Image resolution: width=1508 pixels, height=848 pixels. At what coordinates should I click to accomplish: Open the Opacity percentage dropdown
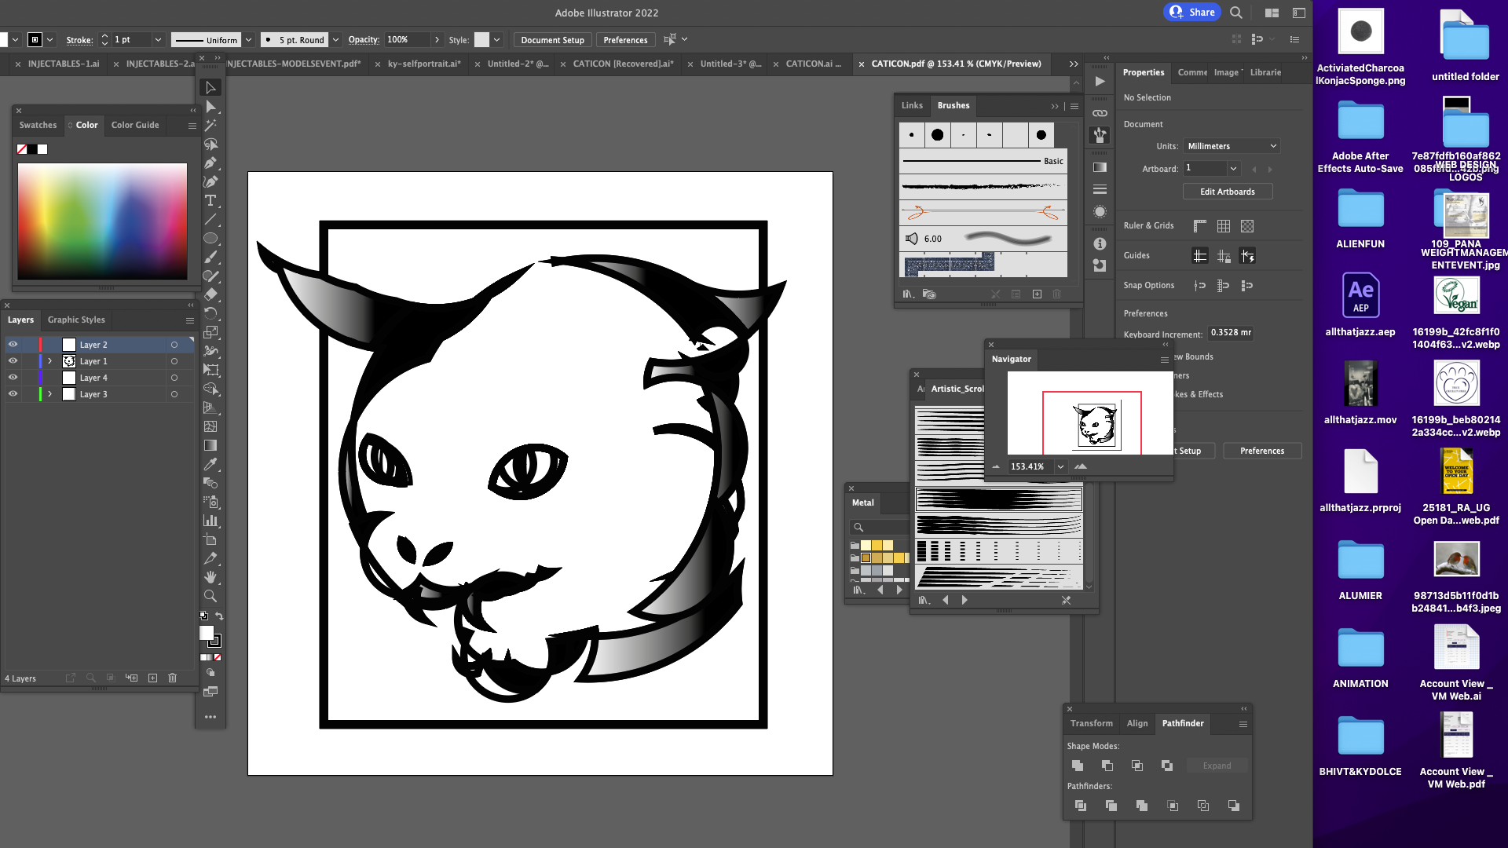coord(437,39)
